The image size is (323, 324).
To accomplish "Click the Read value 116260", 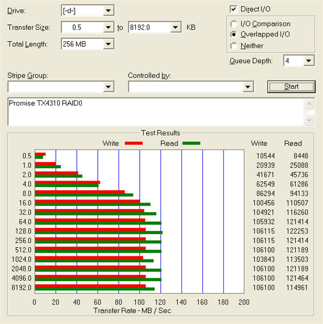I will pos(297,212).
